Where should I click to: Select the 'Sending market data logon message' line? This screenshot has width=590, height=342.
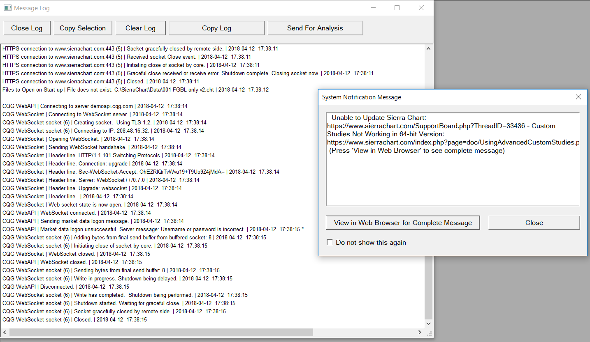pyautogui.click(x=93, y=221)
